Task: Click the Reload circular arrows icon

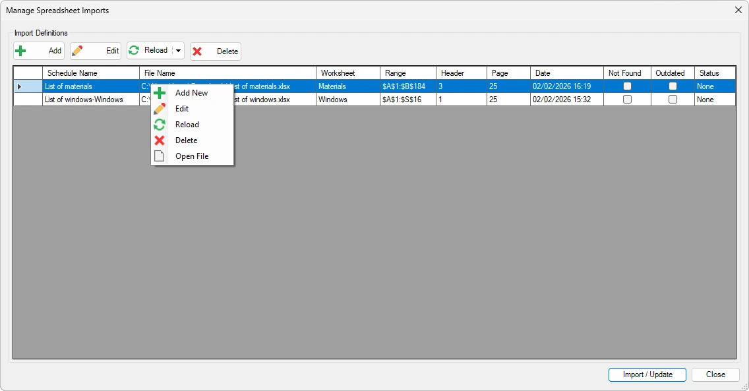Action: [x=134, y=51]
